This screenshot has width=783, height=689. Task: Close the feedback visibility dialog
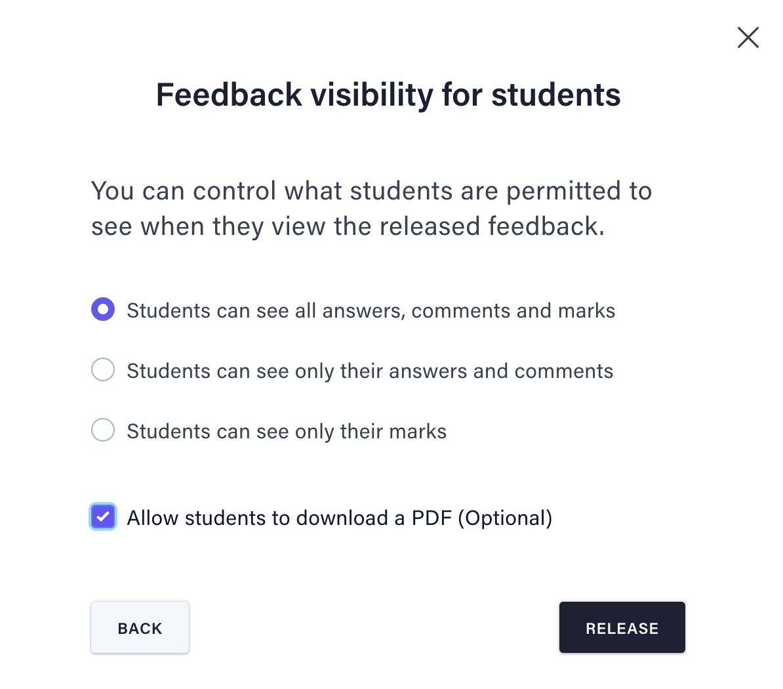748,37
